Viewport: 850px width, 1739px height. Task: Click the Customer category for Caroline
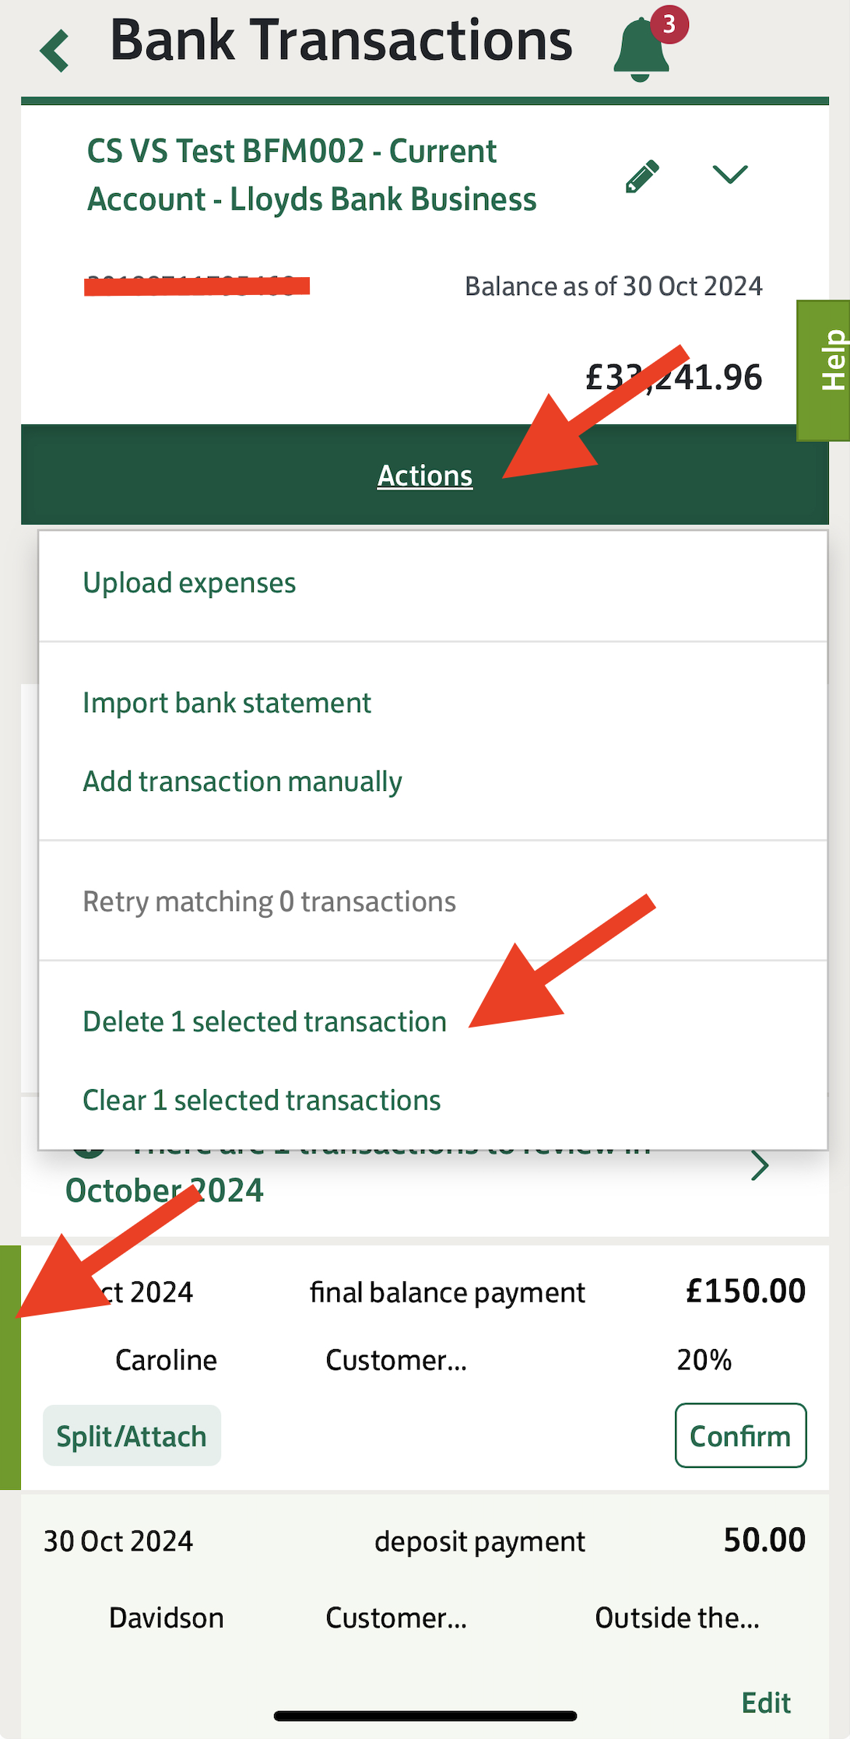point(396,1360)
